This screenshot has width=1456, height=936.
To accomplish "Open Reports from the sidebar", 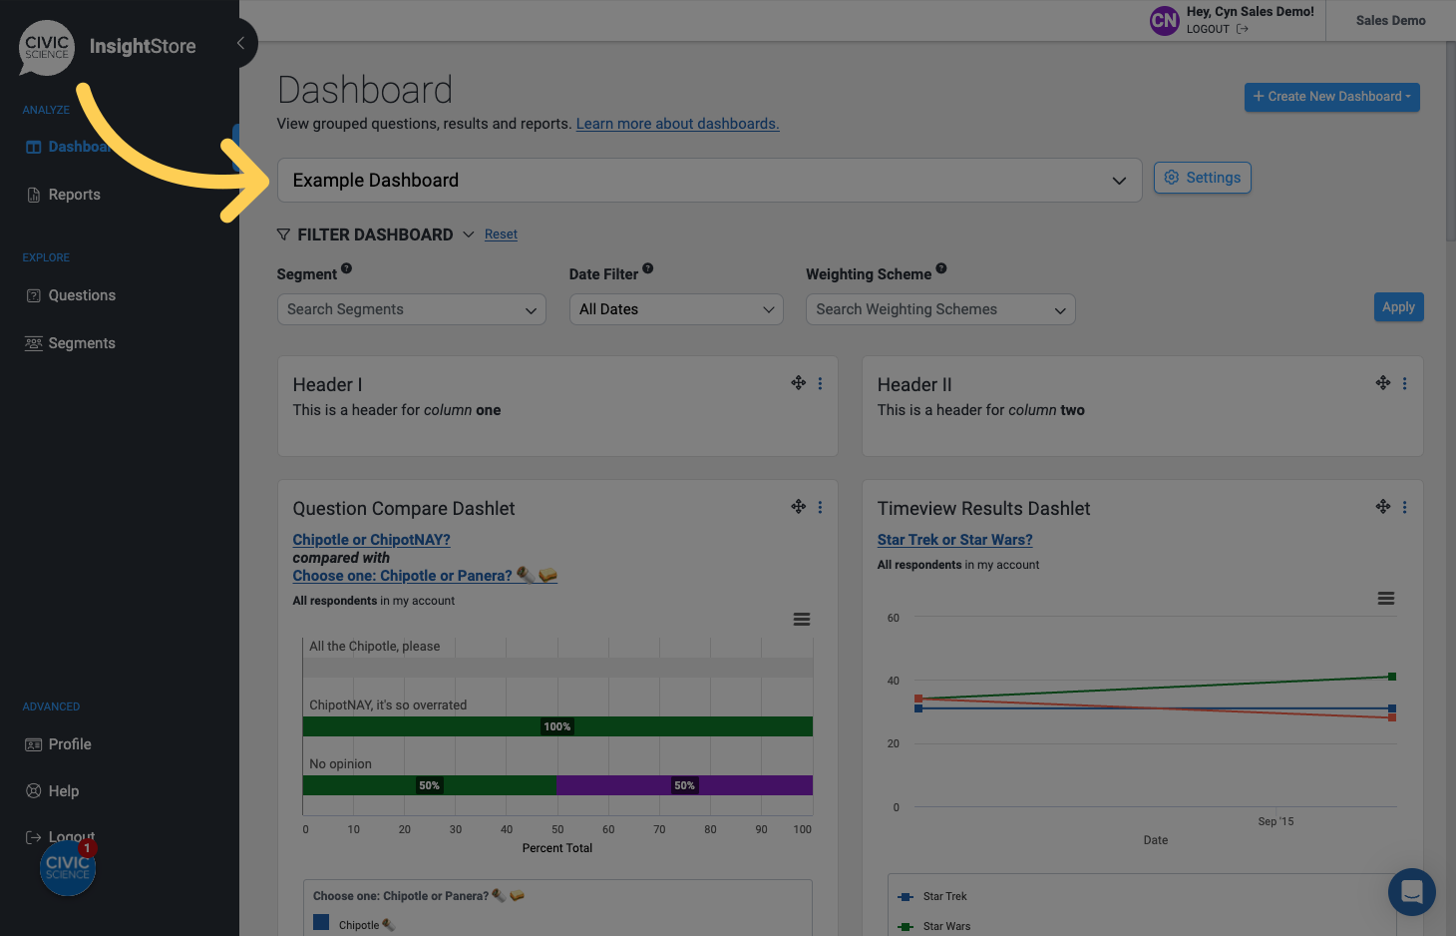I will click(74, 195).
